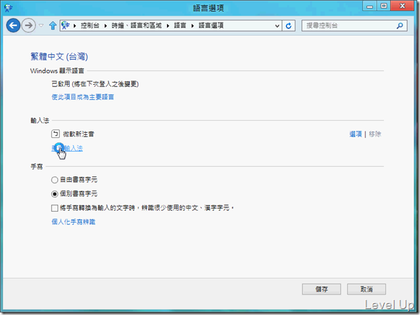The height and width of the screenshot is (315, 420).
Task: Click the 微軟新注音 input method icon
Action: [55, 133]
